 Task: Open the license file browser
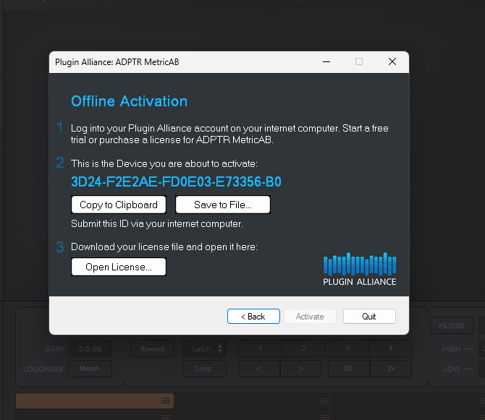click(x=119, y=267)
